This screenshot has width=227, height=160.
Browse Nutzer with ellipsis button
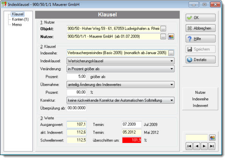click(163, 37)
